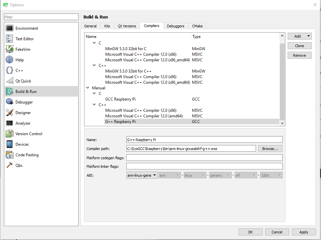Viewport: 321px width, 240px height.
Task: Close the Options dialog window
Action: [315, 5]
